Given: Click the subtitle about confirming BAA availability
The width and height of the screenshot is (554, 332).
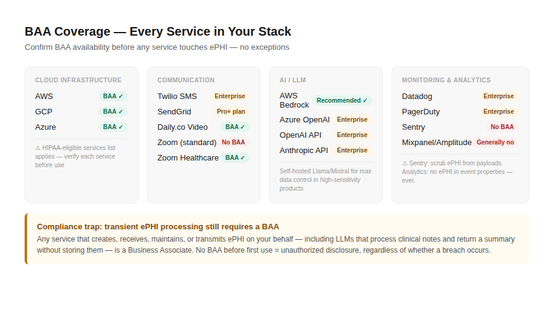Looking at the screenshot, I should (157, 47).
